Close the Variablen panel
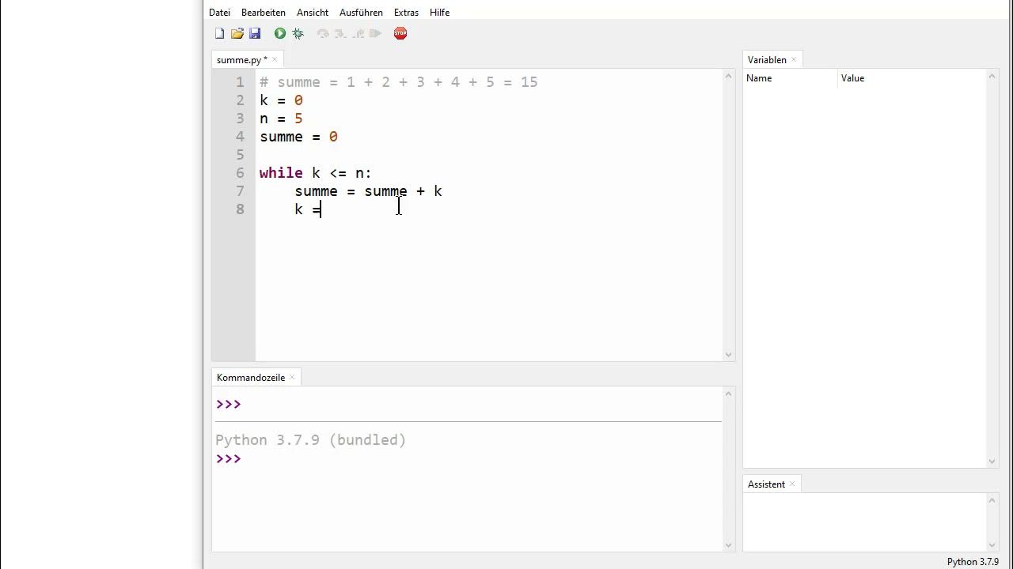The image size is (1013, 569). (x=794, y=59)
